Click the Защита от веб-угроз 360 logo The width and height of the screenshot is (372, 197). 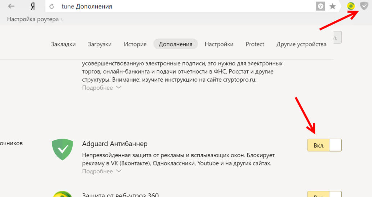(x=62, y=194)
